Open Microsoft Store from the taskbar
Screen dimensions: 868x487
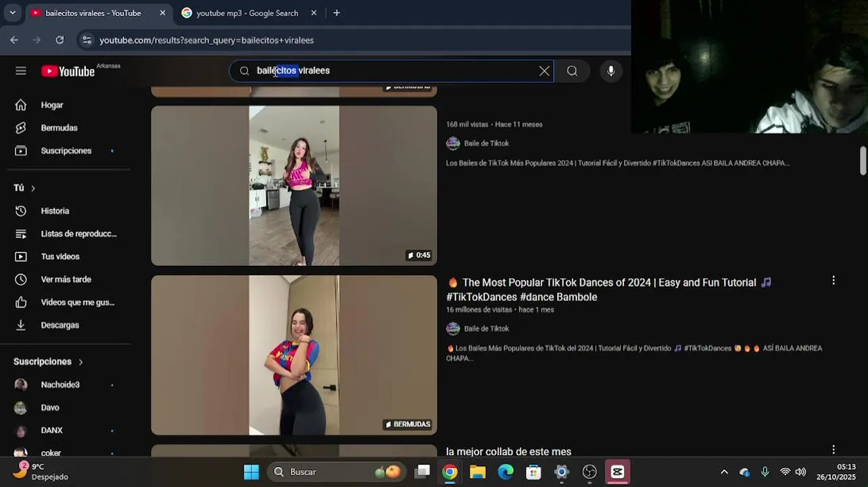click(x=533, y=472)
